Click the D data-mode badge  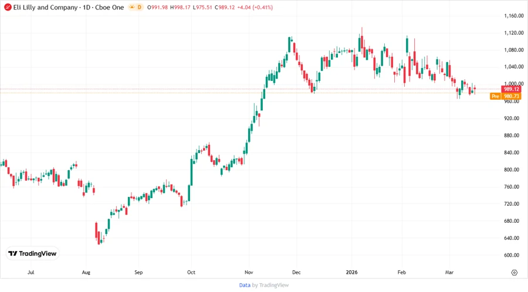pos(140,7)
